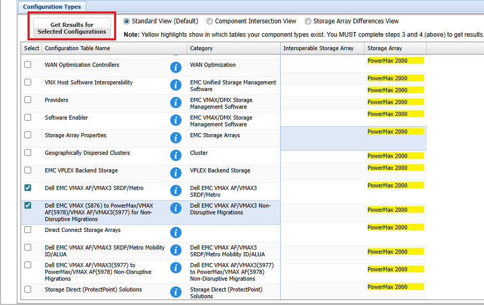This screenshot has width=484, height=306.
Task: Click info icon for Direct Connect Storage Arrays
Action: click(x=176, y=232)
